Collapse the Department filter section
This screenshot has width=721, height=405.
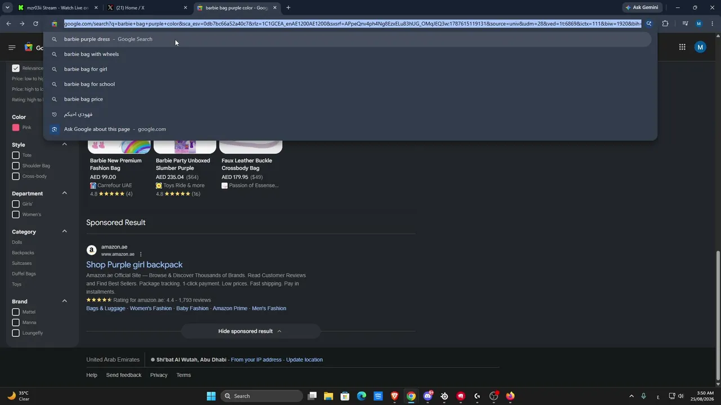click(64, 193)
